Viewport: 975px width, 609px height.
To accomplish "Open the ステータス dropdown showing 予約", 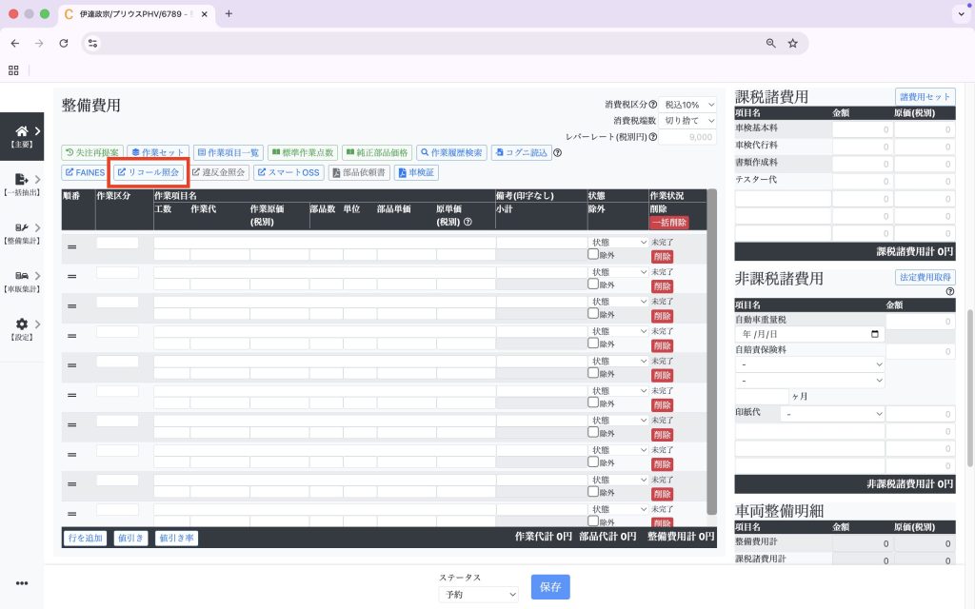I will (479, 594).
